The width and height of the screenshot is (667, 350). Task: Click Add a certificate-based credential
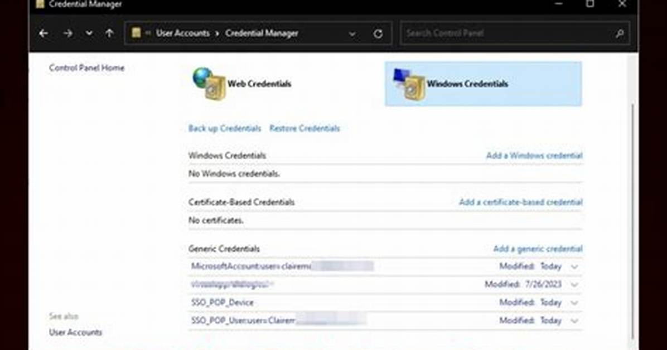(x=521, y=202)
